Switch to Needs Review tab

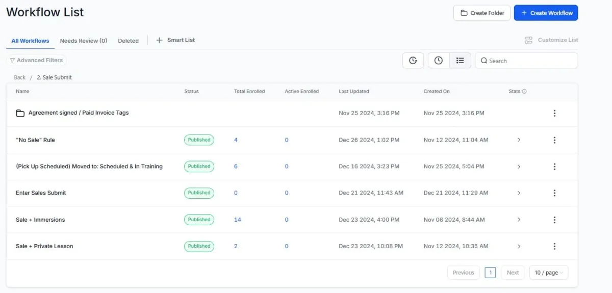83,41
